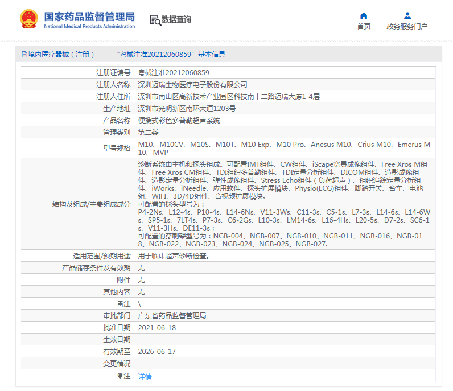Click the 变更情况 row label
Viewport: 453px width, 391px height.
click(x=117, y=364)
